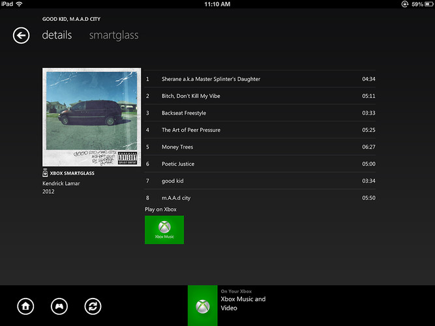Viewport: 435px width, 326px height.
Task: Tap the Xbox logo in bottom bar
Action: pyautogui.click(x=202, y=306)
